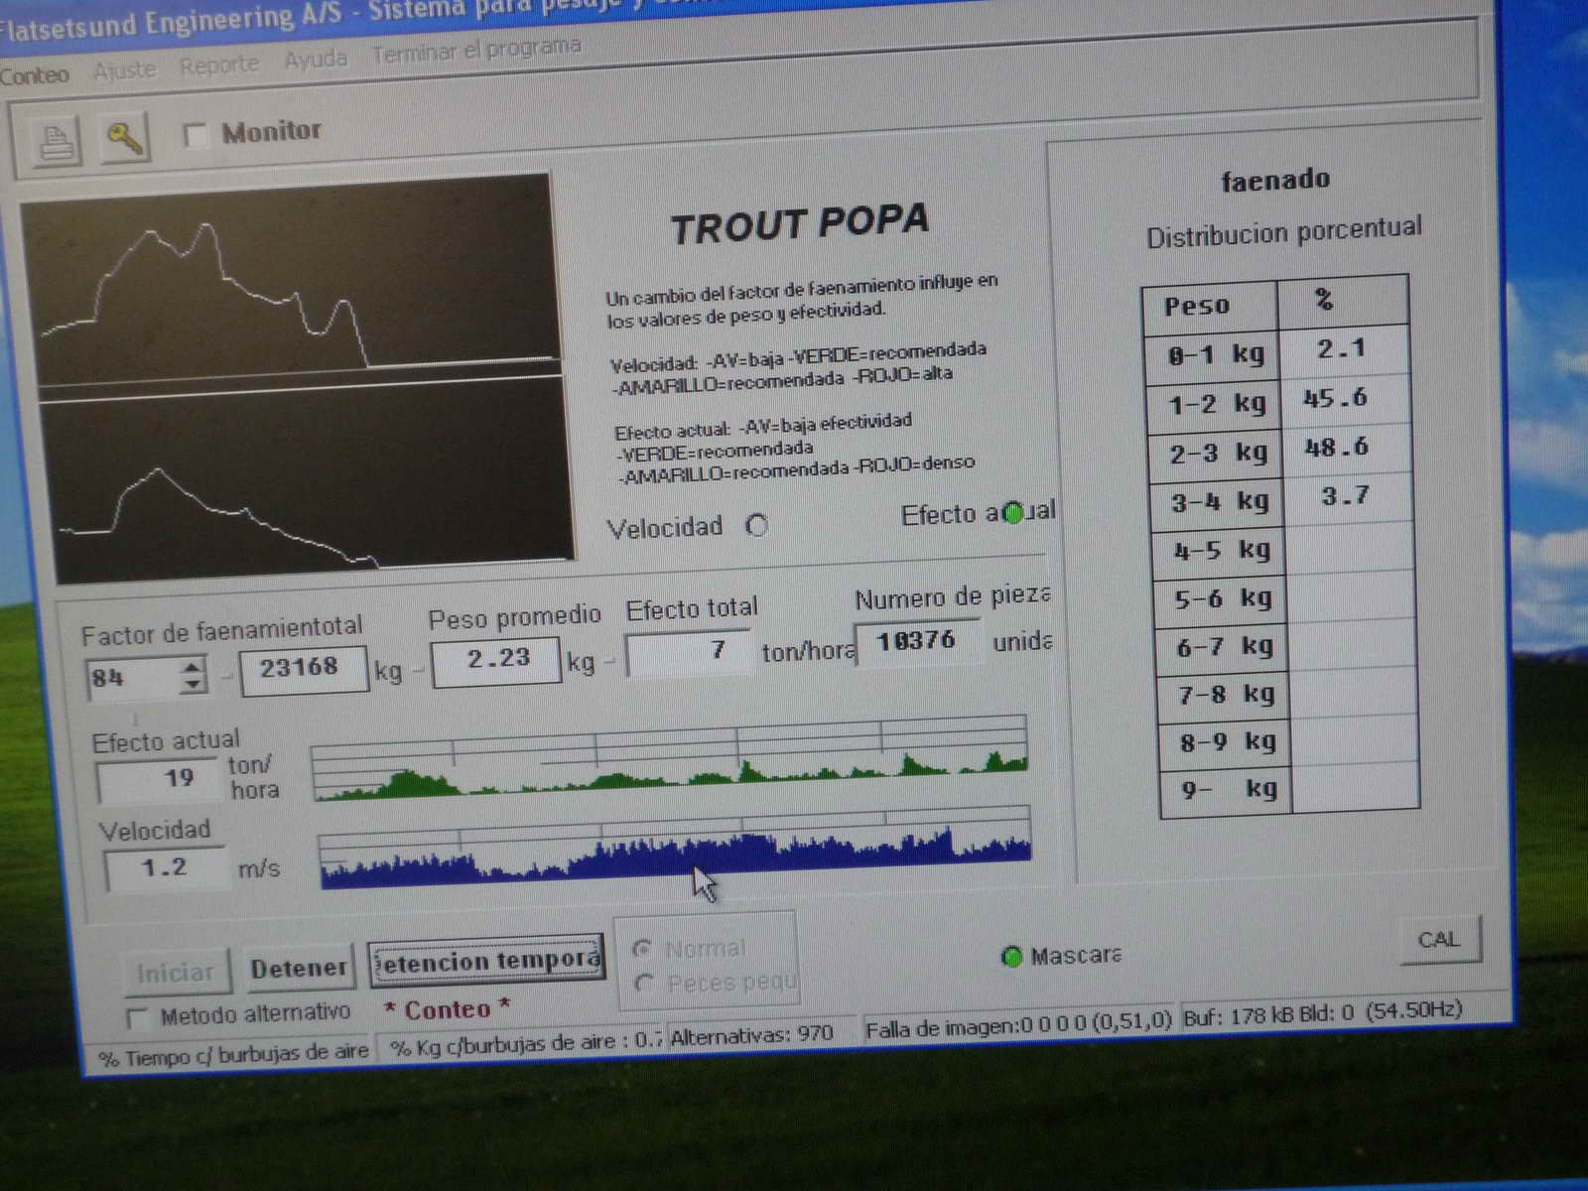Click the blue Velocidad history graph
Viewport: 1588px width, 1191px height.
tap(675, 852)
